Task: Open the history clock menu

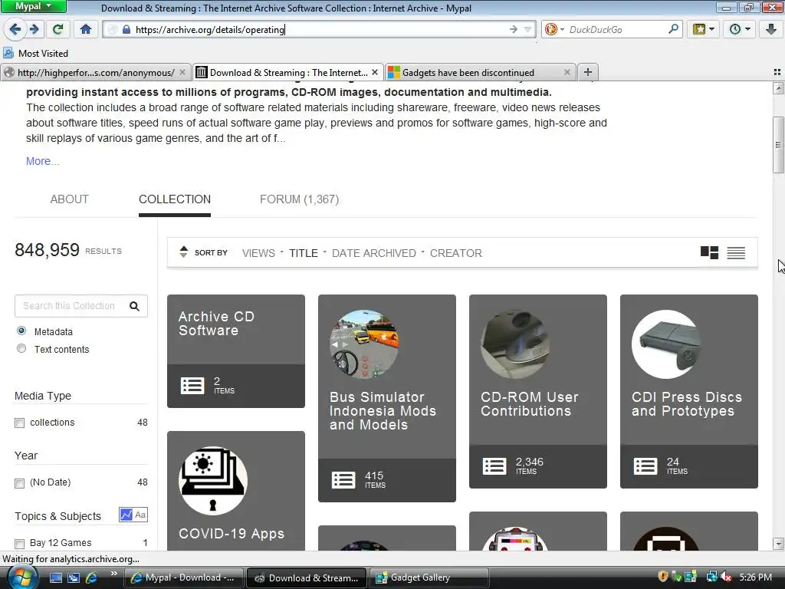Action: click(739, 30)
